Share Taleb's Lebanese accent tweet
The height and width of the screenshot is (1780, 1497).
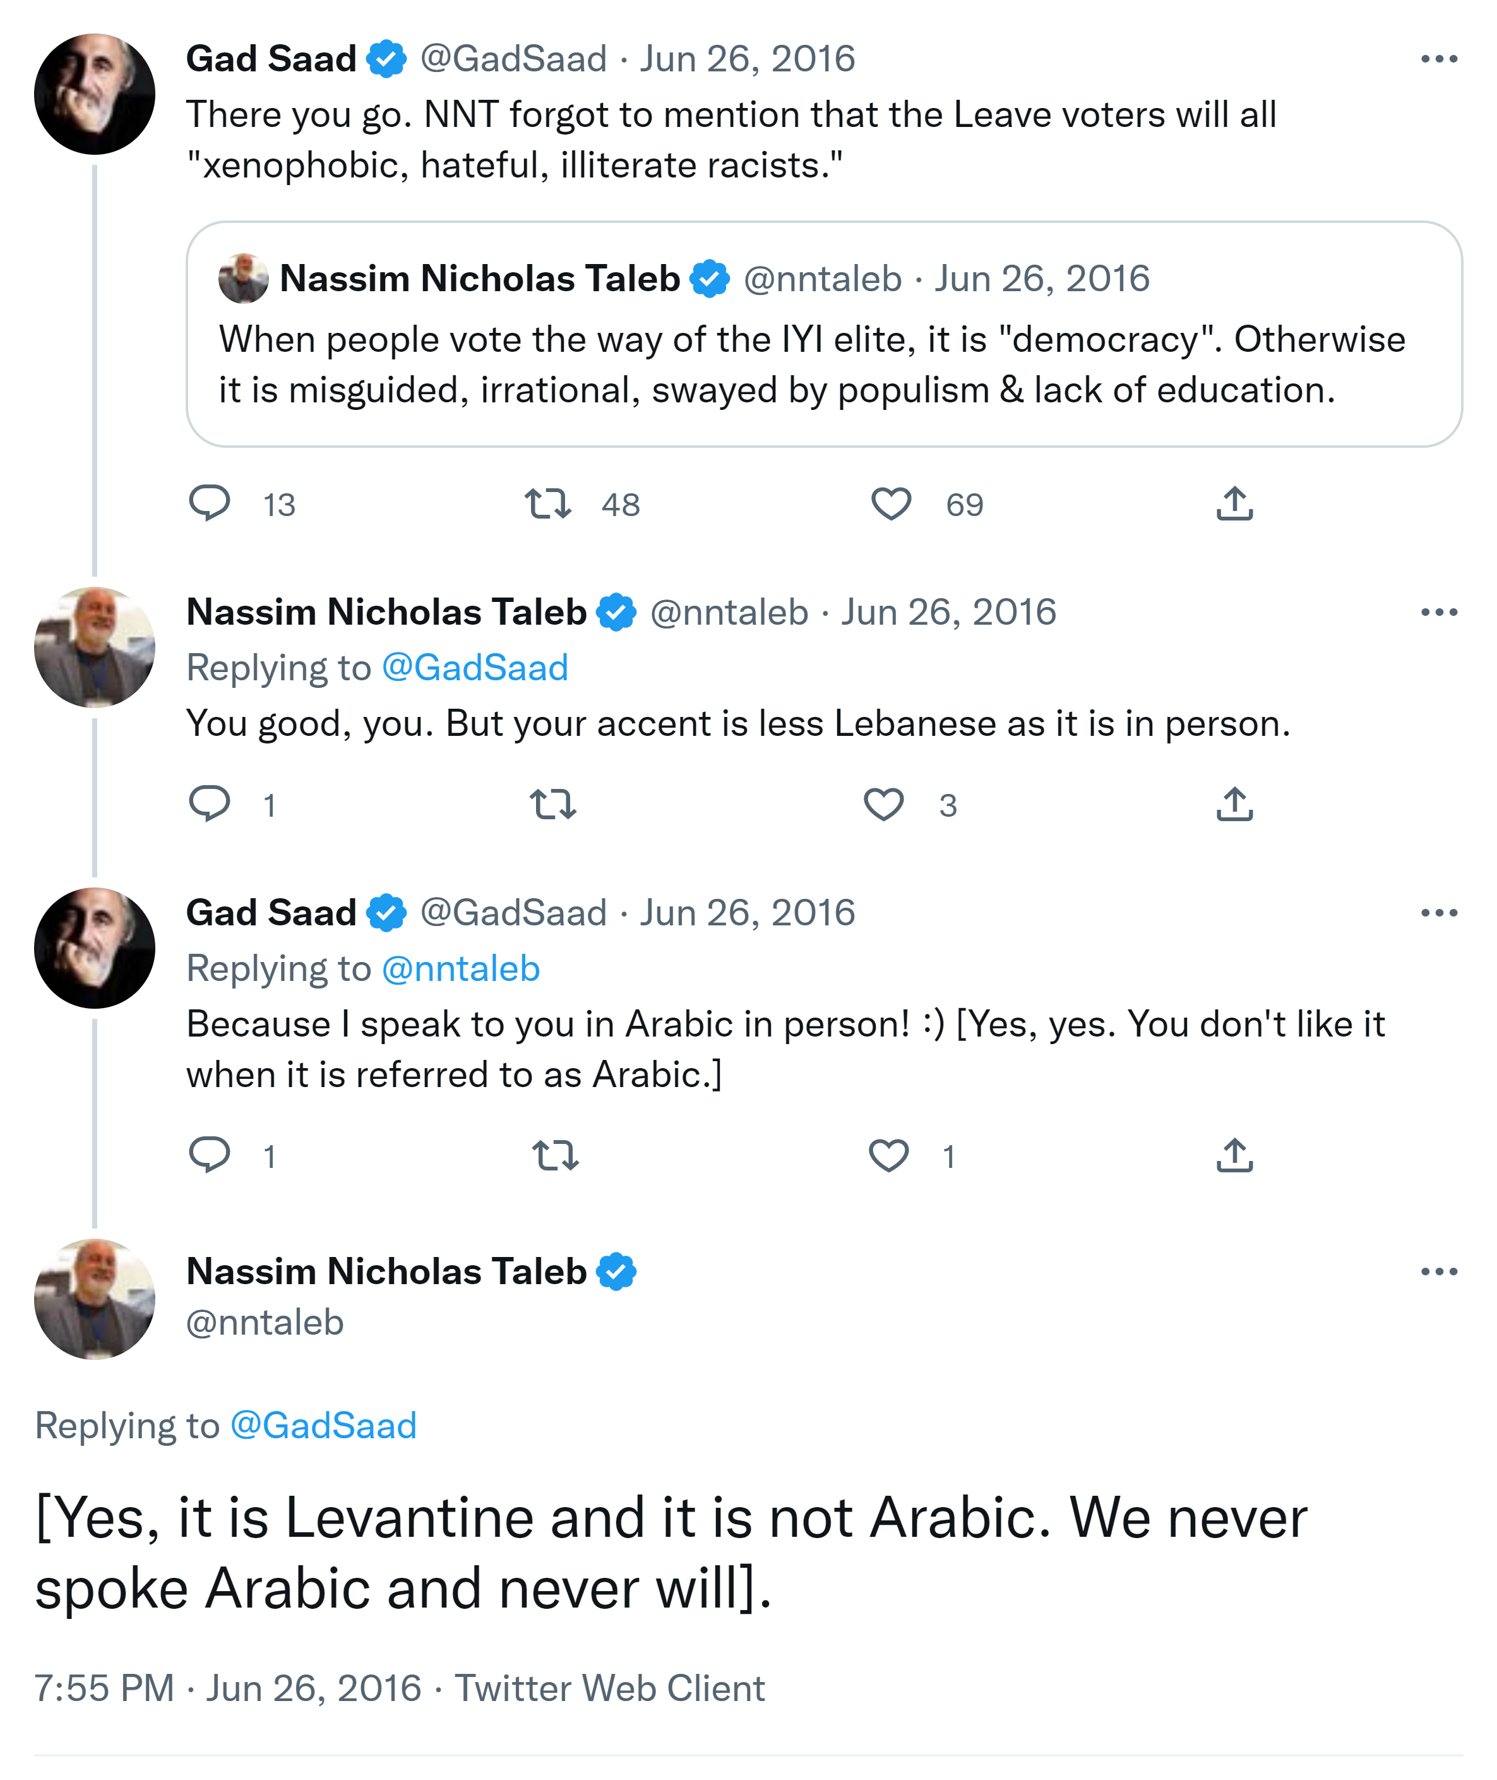coord(1234,804)
